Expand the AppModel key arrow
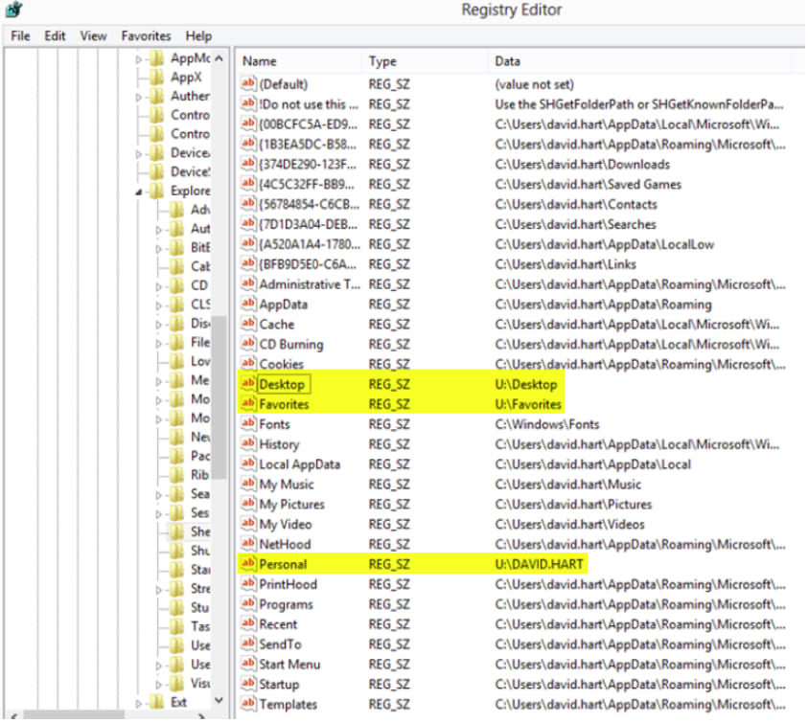Viewport: 808px width, 723px height. tap(138, 59)
